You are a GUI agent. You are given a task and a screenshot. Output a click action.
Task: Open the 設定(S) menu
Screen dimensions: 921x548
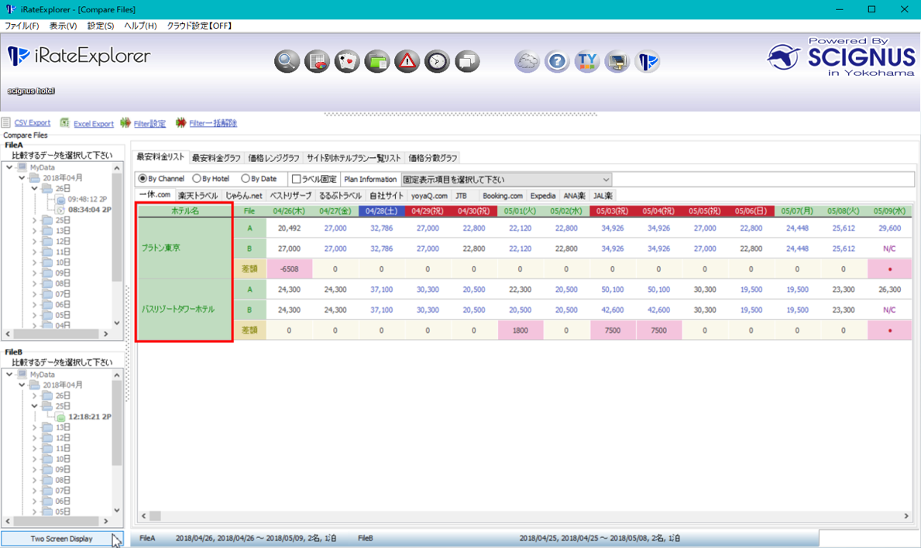100,26
